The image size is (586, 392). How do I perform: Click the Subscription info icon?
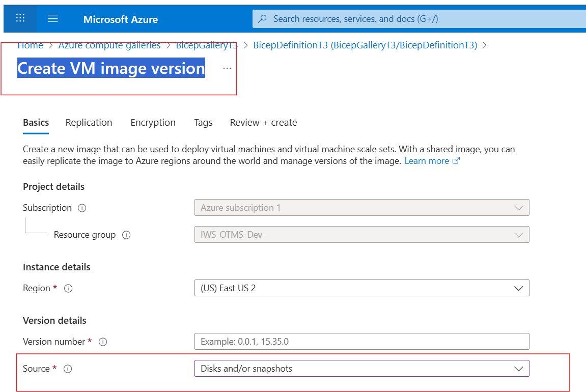[82, 208]
